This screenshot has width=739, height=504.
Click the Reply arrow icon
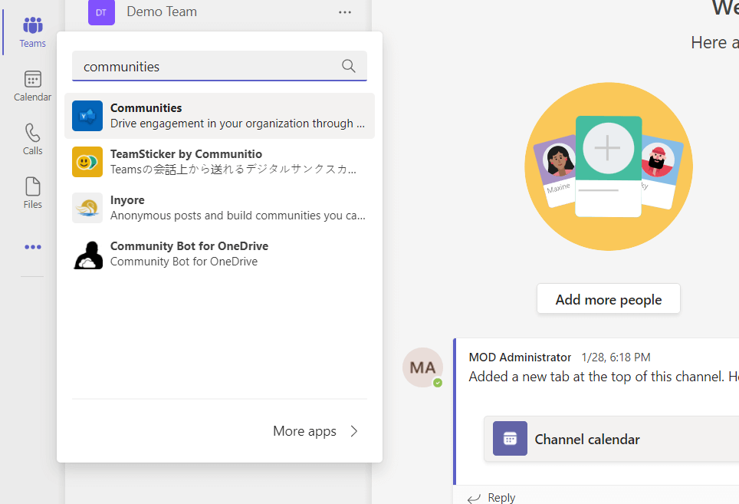(x=474, y=498)
